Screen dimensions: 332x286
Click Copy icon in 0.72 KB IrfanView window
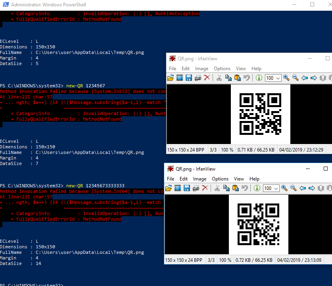pyautogui.click(x=226, y=188)
